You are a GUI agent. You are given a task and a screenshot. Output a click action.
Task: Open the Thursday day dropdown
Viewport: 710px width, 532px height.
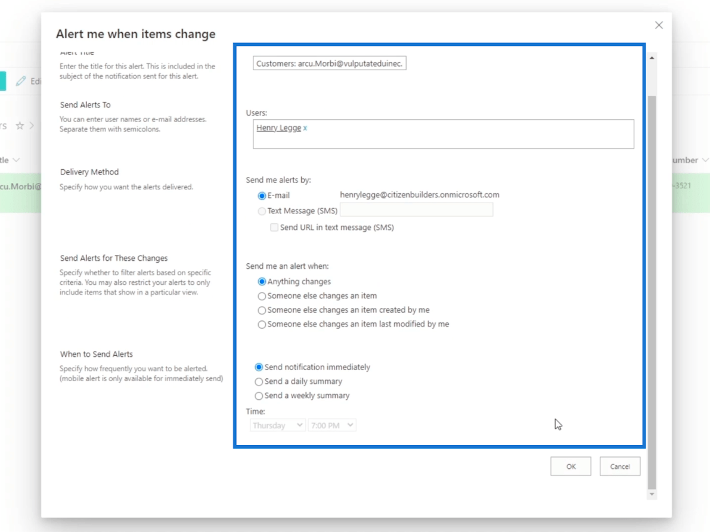277,425
